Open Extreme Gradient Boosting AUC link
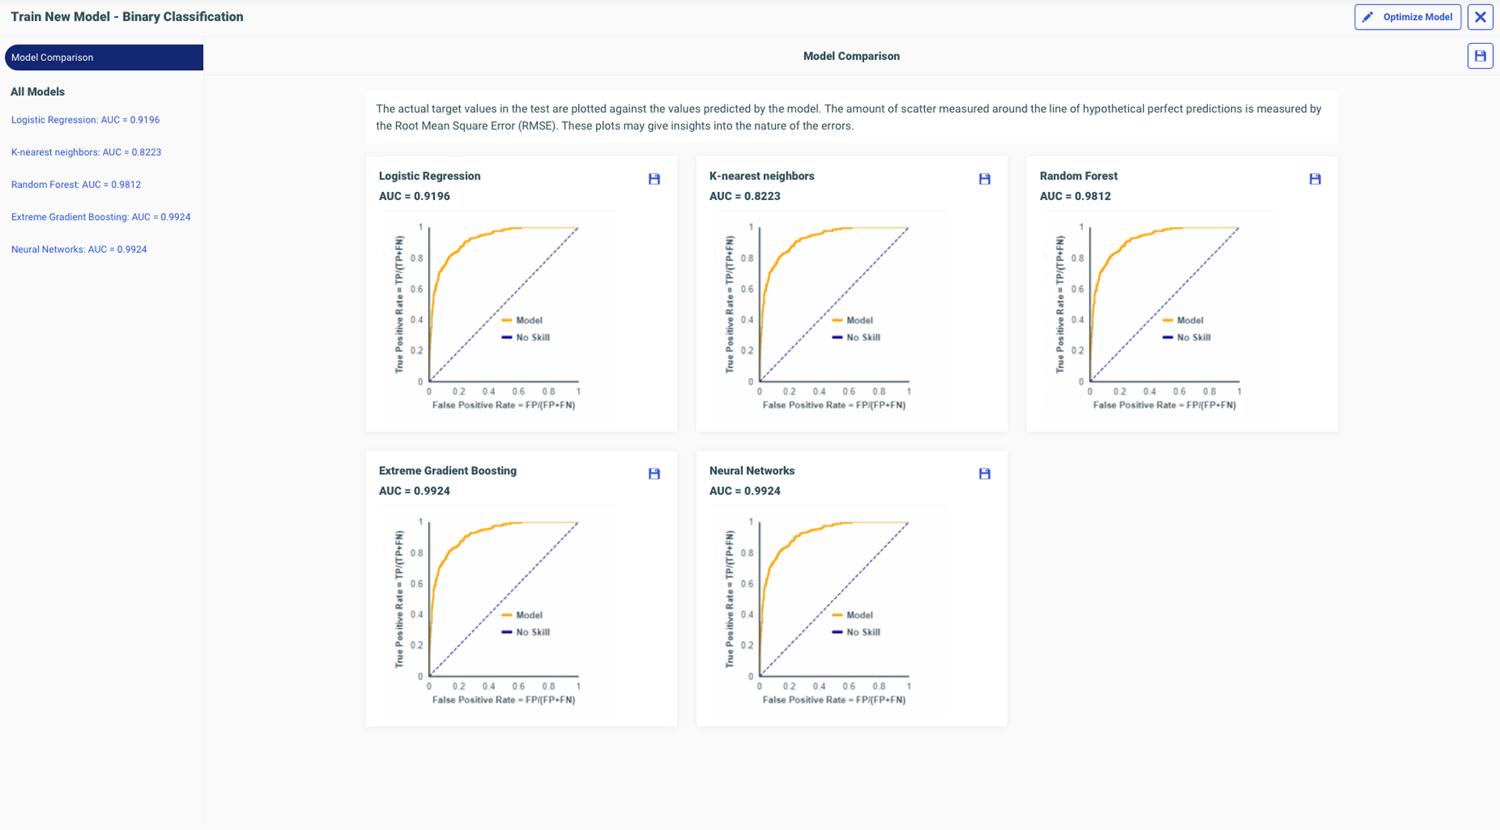 [x=101, y=217]
